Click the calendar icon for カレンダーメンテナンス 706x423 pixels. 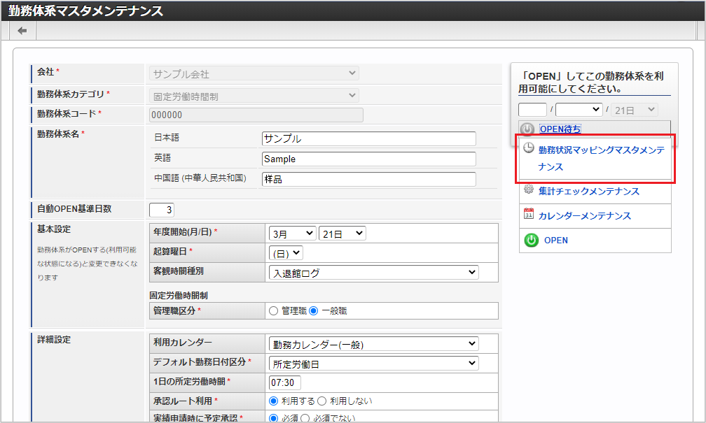[x=529, y=213]
